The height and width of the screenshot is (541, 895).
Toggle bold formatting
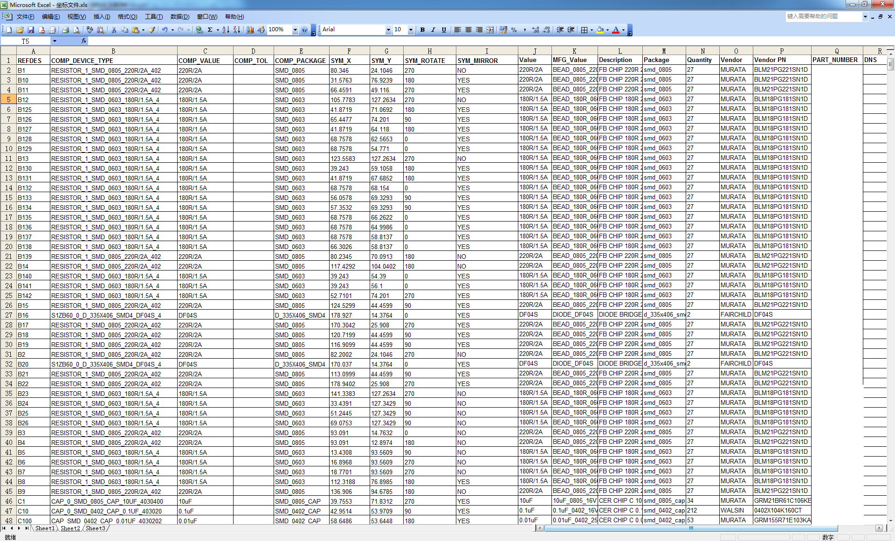[422, 30]
